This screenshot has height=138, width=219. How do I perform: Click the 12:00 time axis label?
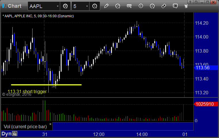point(99,134)
